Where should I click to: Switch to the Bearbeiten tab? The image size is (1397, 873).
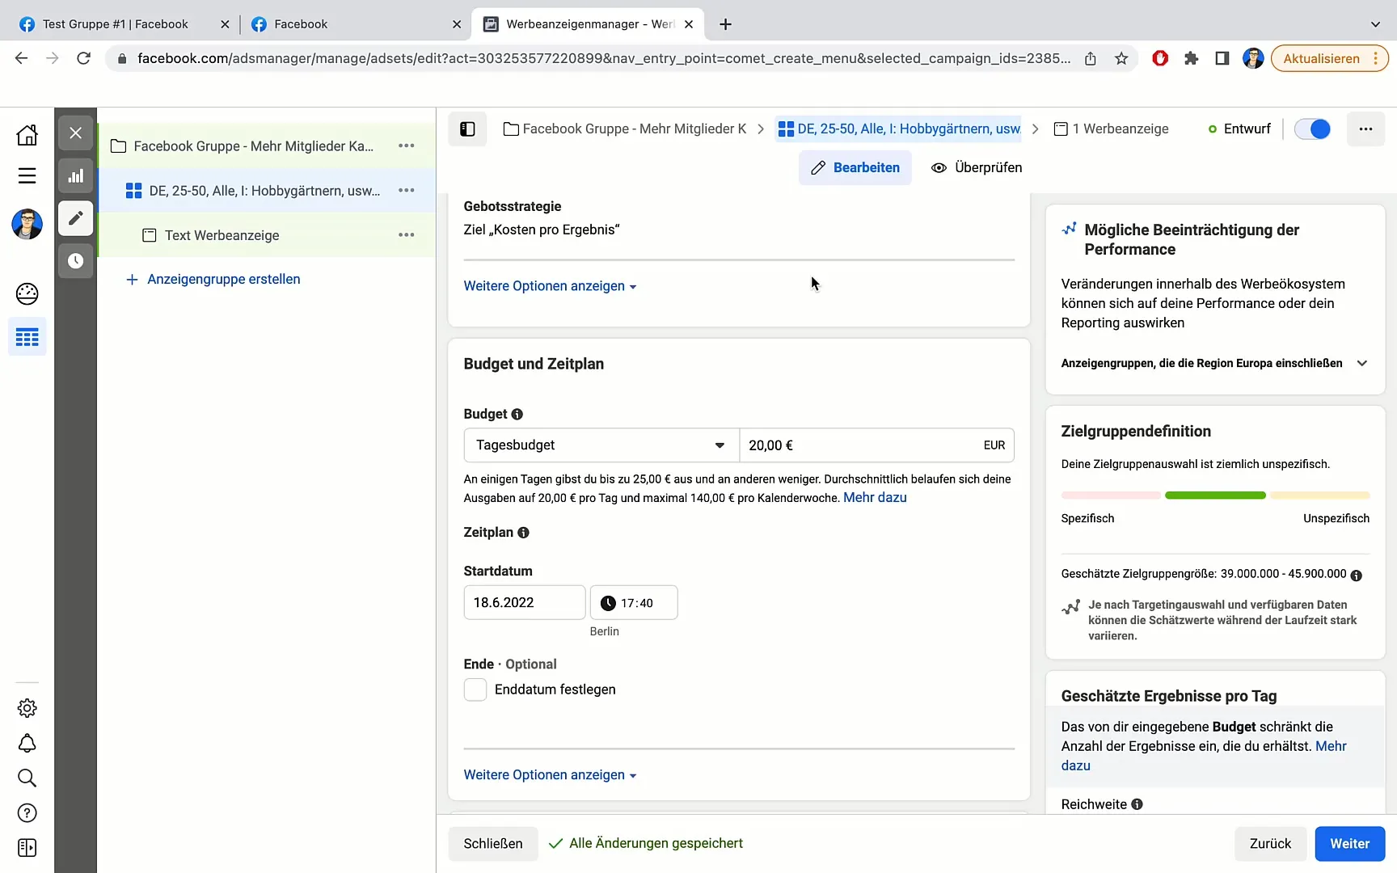point(855,167)
